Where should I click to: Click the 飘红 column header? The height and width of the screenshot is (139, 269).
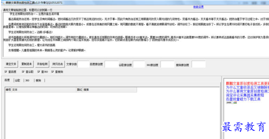click(80, 90)
